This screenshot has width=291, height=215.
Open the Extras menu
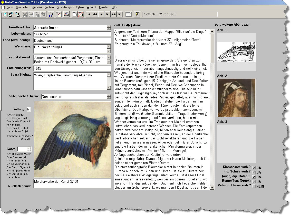pos(80,7)
